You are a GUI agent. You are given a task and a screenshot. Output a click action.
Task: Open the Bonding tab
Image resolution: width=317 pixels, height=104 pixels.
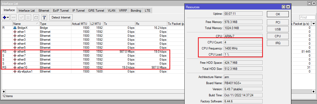pos(136,10)
